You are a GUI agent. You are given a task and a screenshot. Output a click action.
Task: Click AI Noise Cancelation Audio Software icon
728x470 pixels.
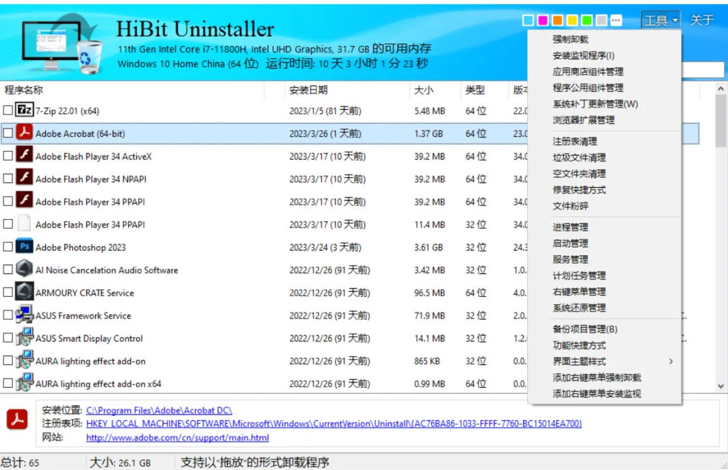point(24,269)
